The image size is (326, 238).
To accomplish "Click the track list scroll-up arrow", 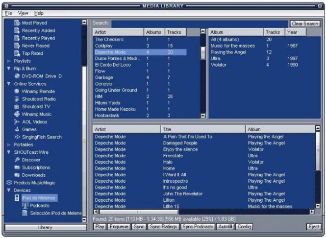I will coord(318,128).
